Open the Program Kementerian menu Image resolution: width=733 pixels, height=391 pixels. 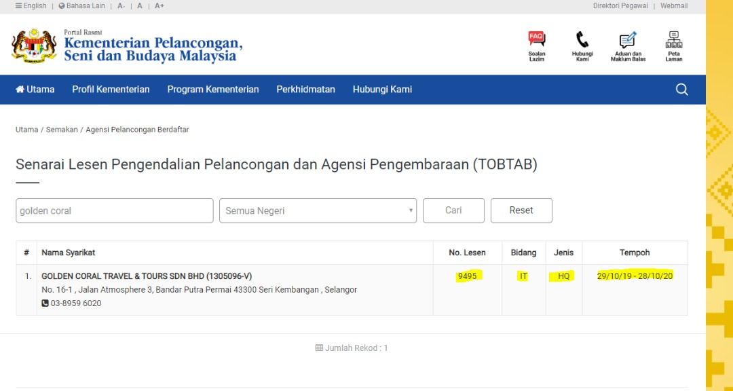click(213, 90)
